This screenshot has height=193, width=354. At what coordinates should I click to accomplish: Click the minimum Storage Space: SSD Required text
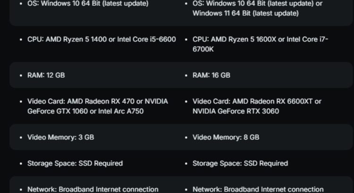tap(75, 163)
